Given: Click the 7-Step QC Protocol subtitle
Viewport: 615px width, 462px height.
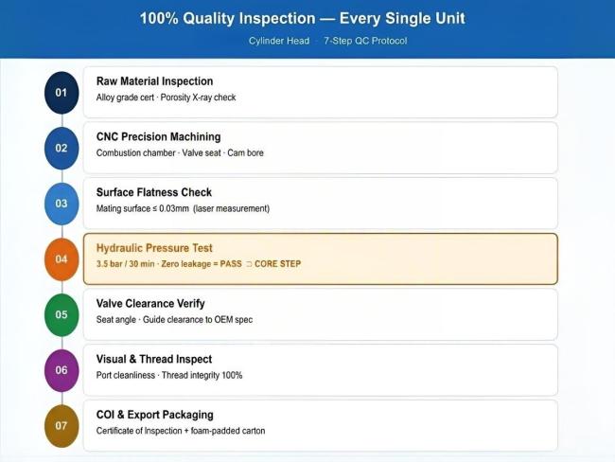Looking at the screenshot, I should (x=365, y=41).
